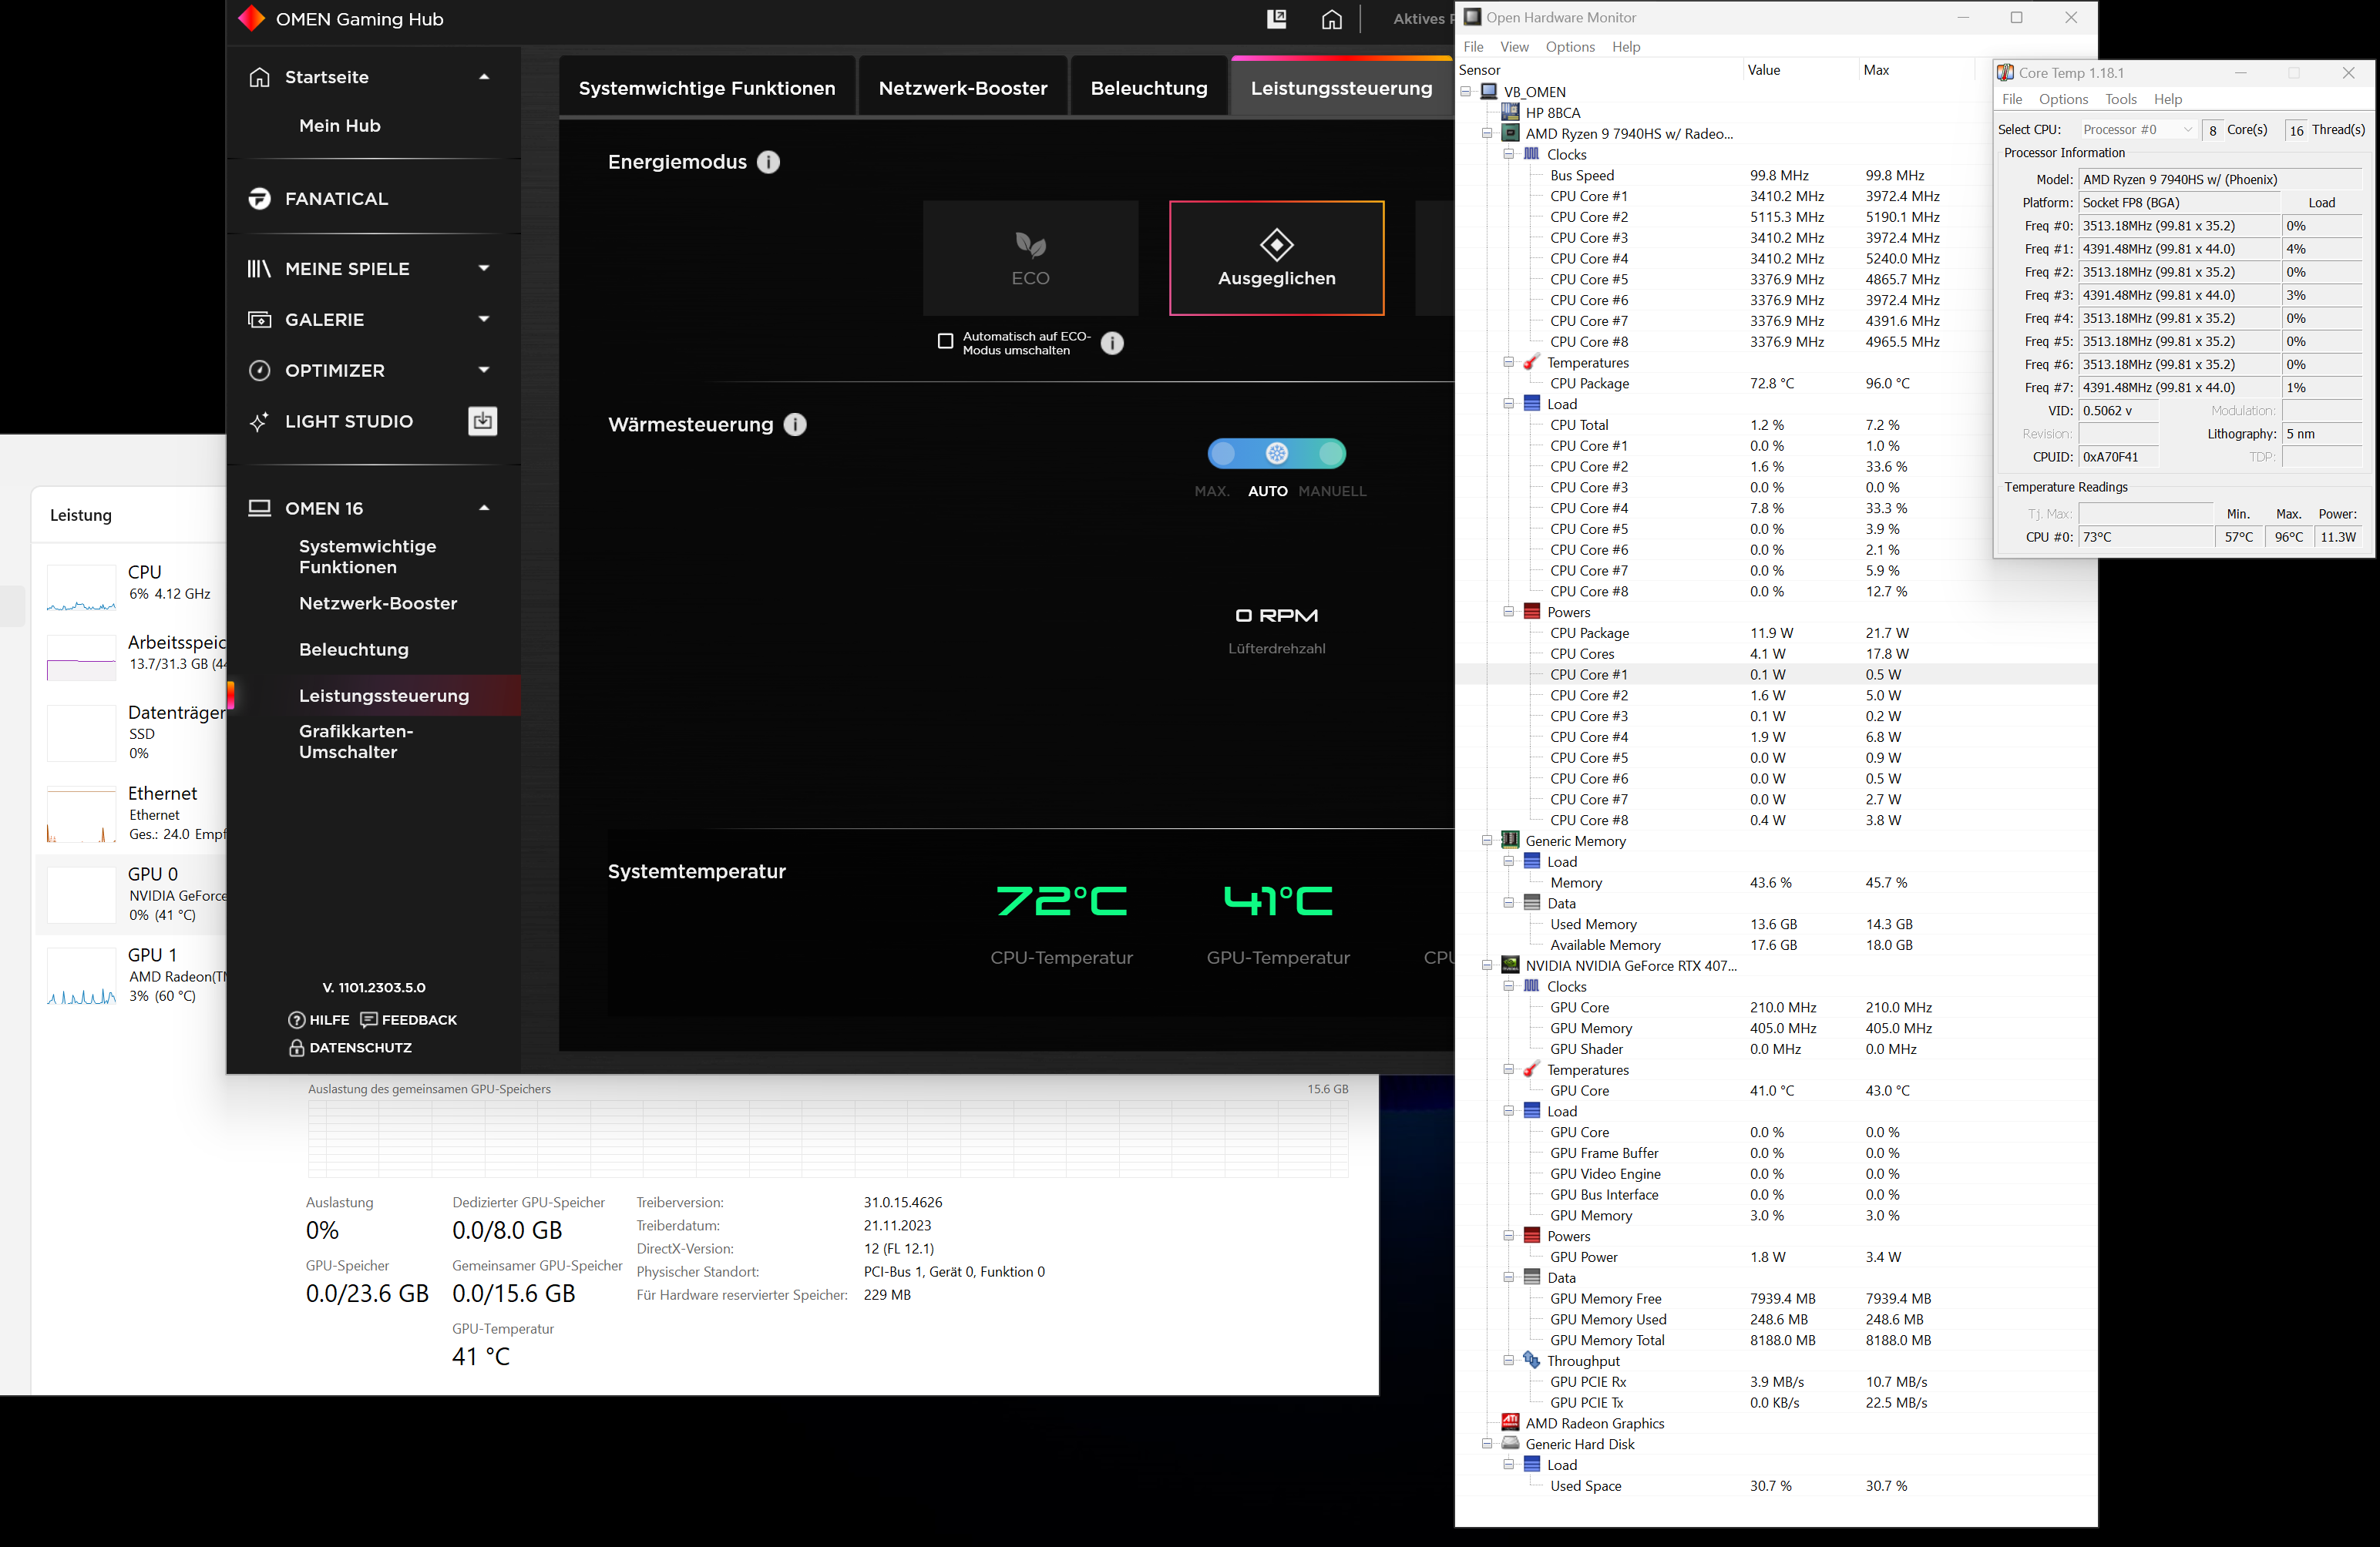Viewport: 2380px width, 1547px height.
Task: Select GPU 1 AMD Radeon performance thumbnail
Action: pyautogui.click(x=82, y=975)
